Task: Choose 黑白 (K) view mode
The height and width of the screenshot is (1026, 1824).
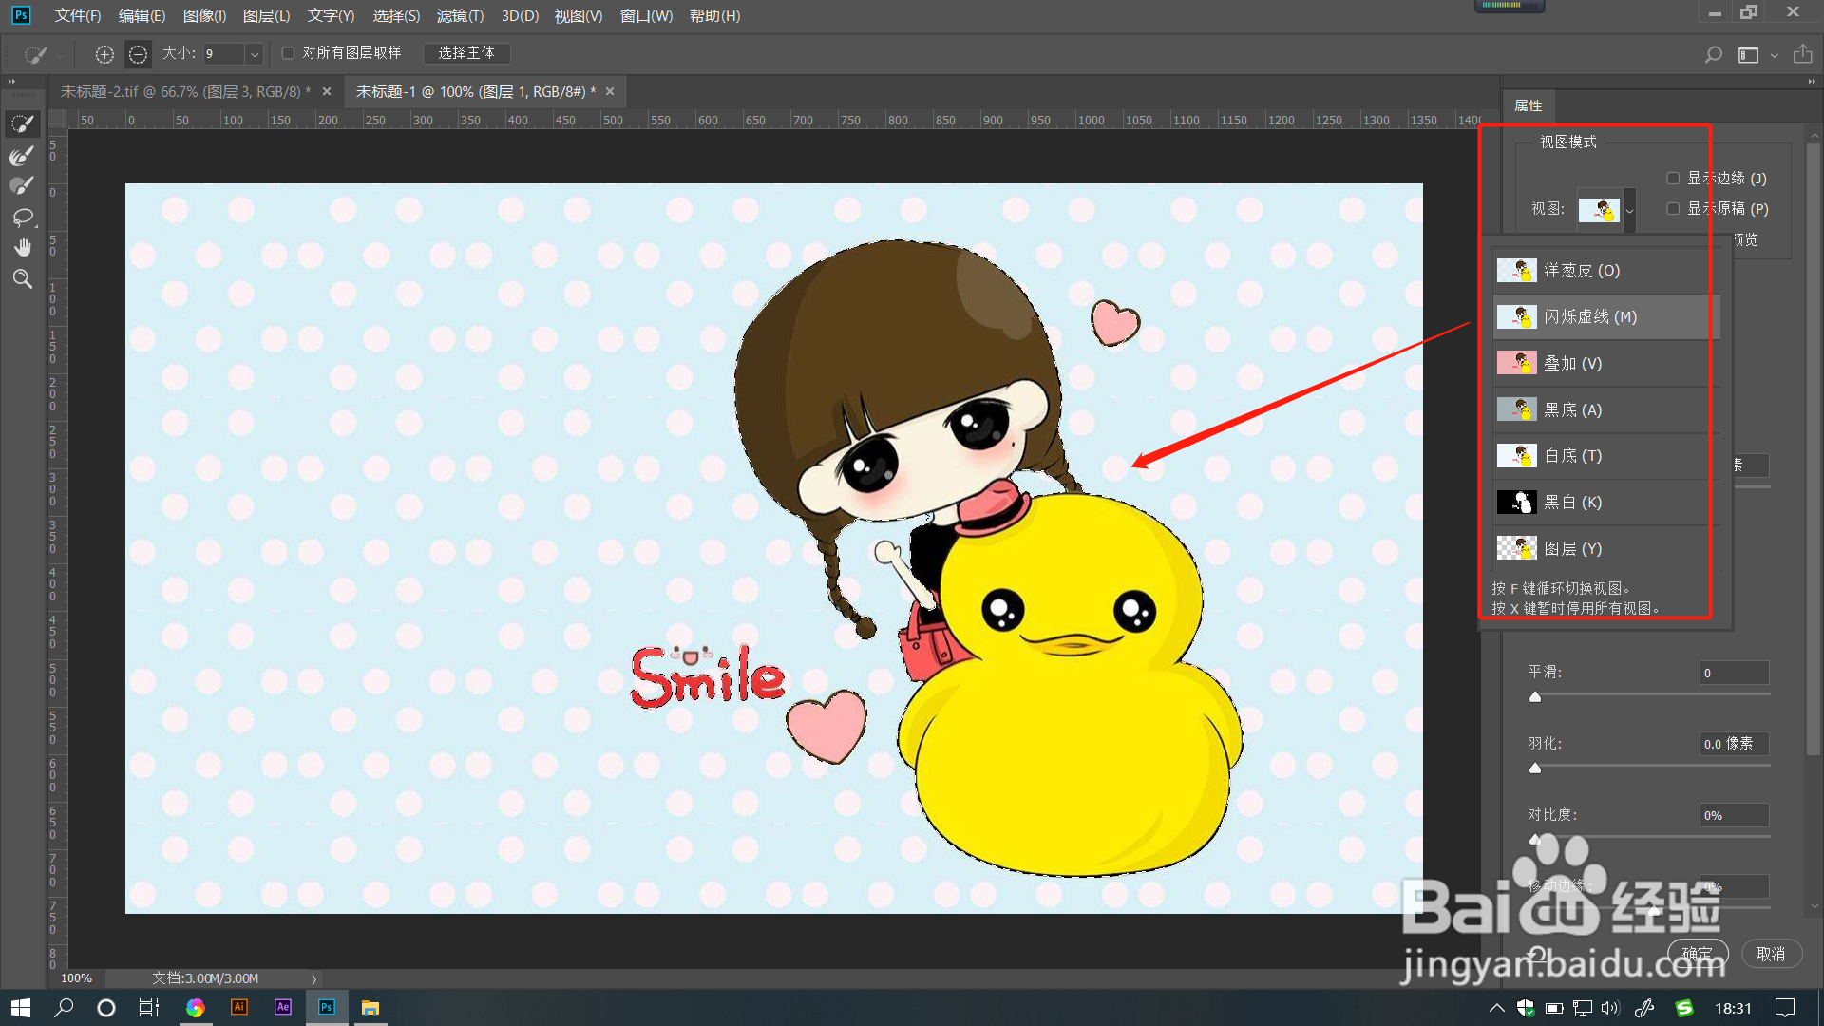Action: pos(1605,503)
